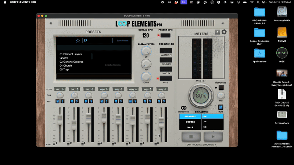Open empty loop dropdown for channel 6
Viewport: 294px width, 165px height.
tap(133, 89)
